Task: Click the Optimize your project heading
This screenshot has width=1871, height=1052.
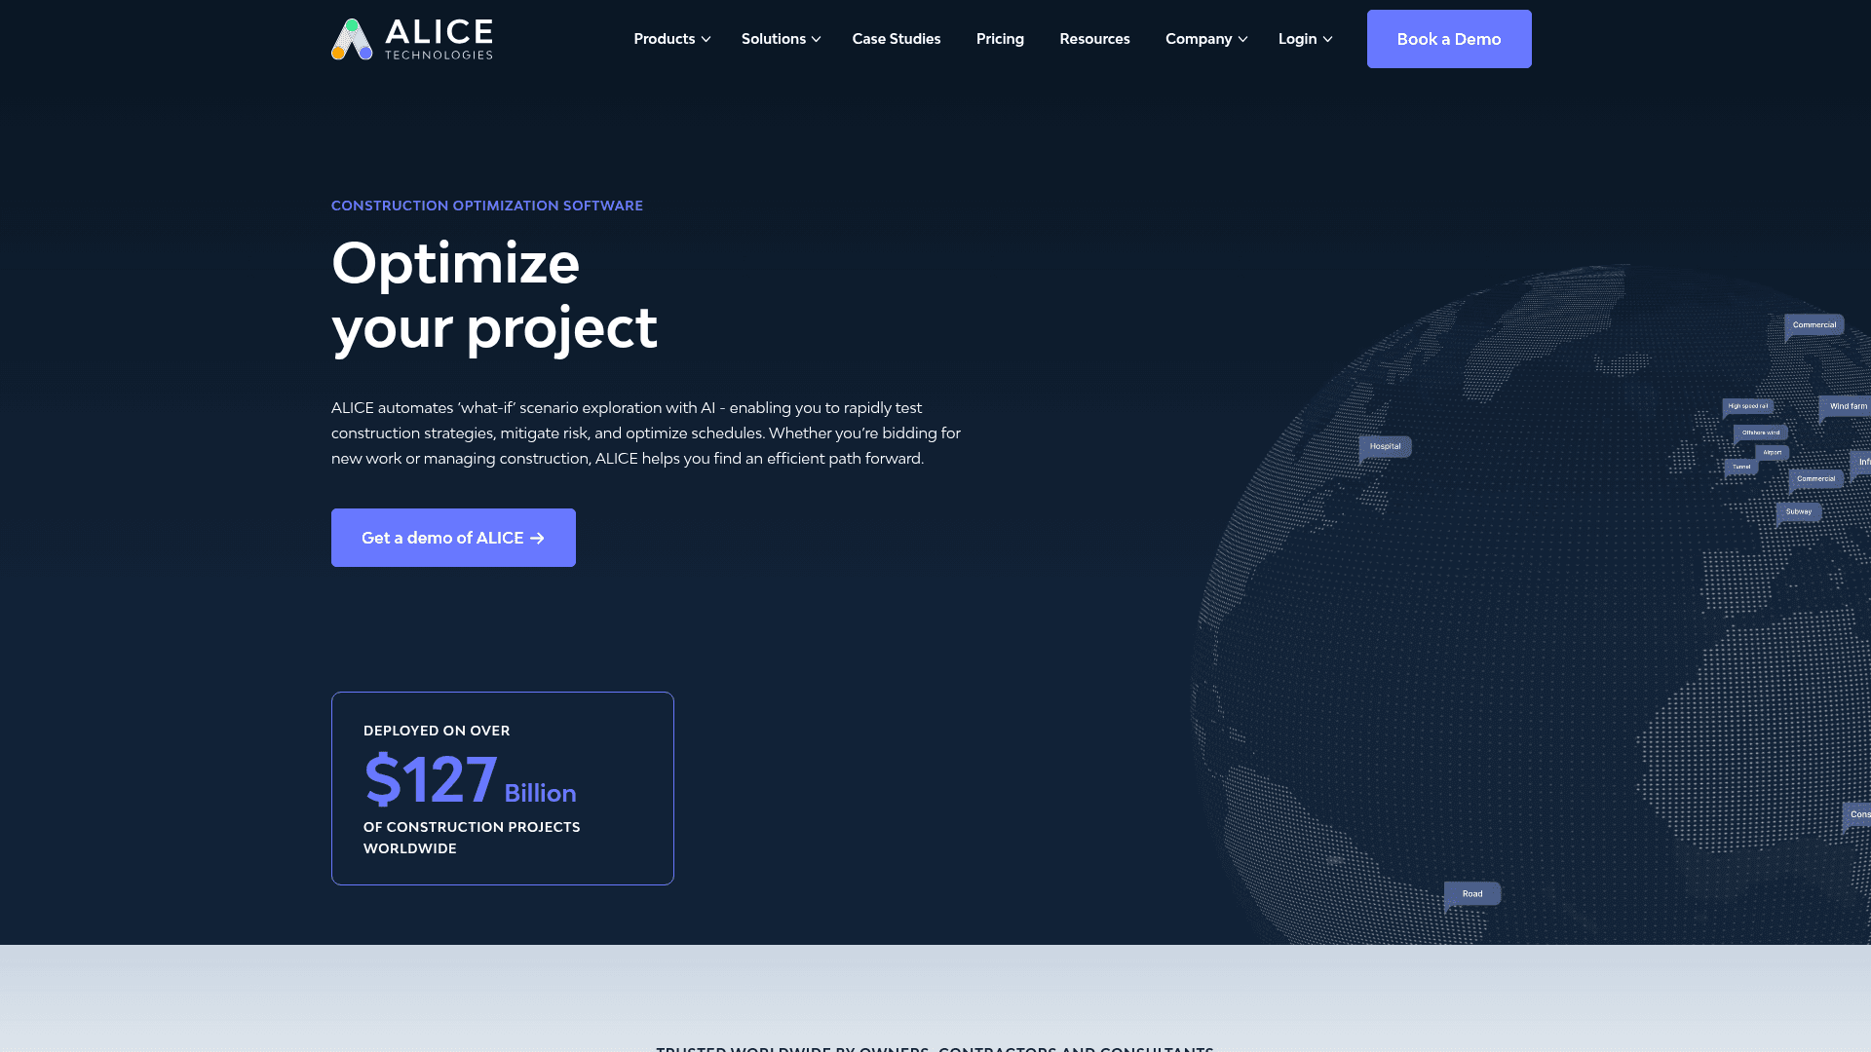Action: coord(494,295)
